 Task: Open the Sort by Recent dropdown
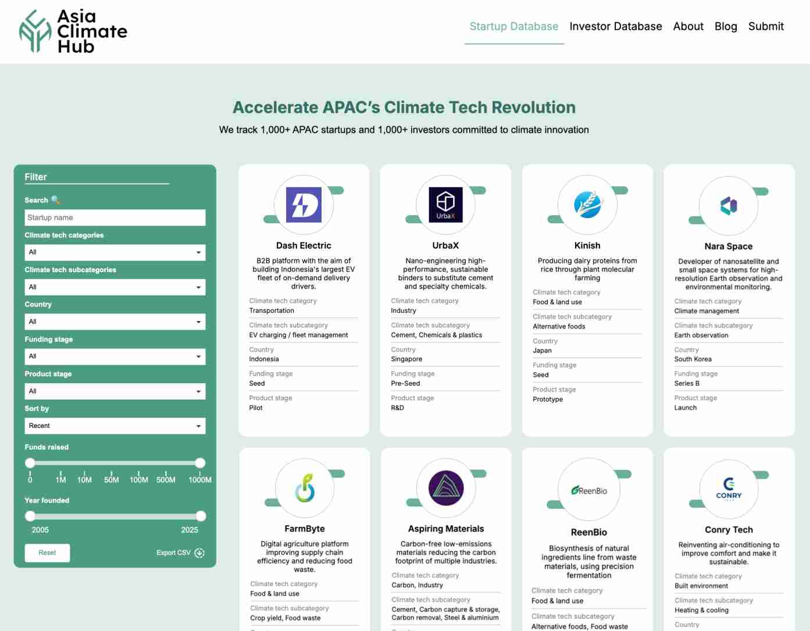tap(115, 426)
